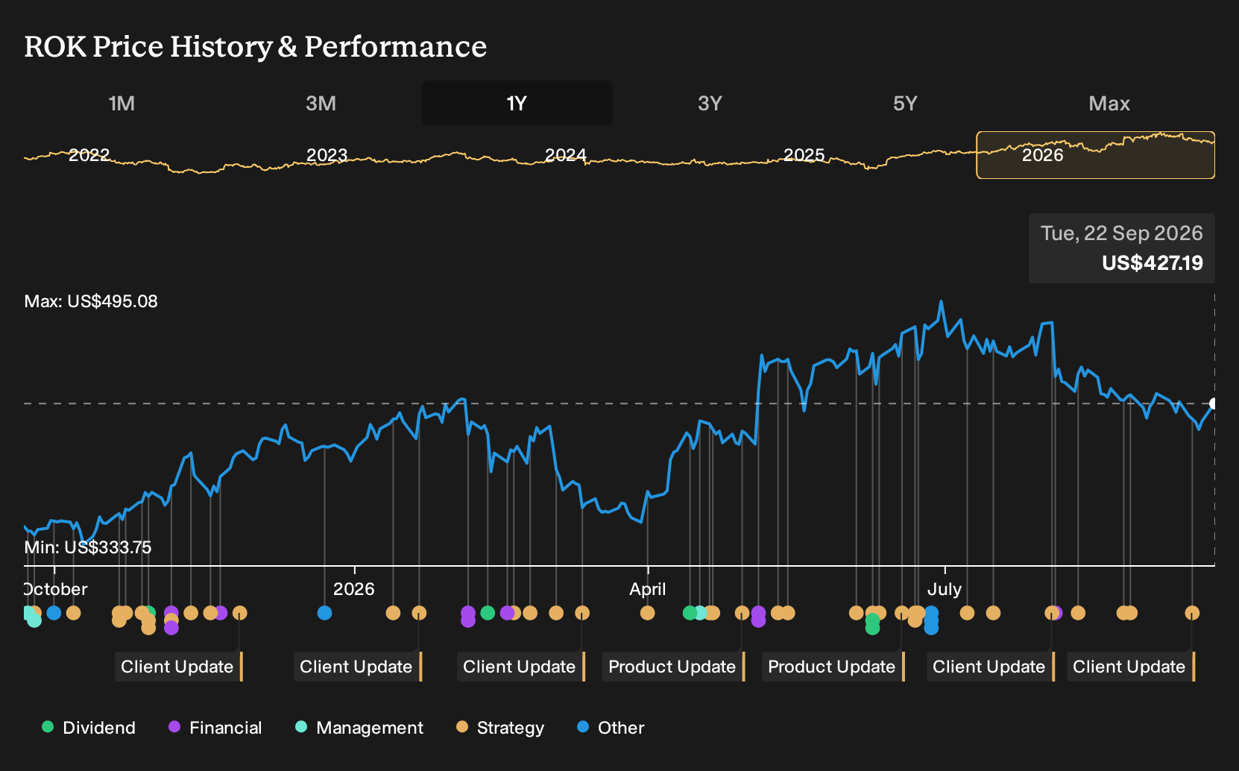Switch to the 3Y range tab
This screenshot has height=771, width=1239.
coord(710,103)
